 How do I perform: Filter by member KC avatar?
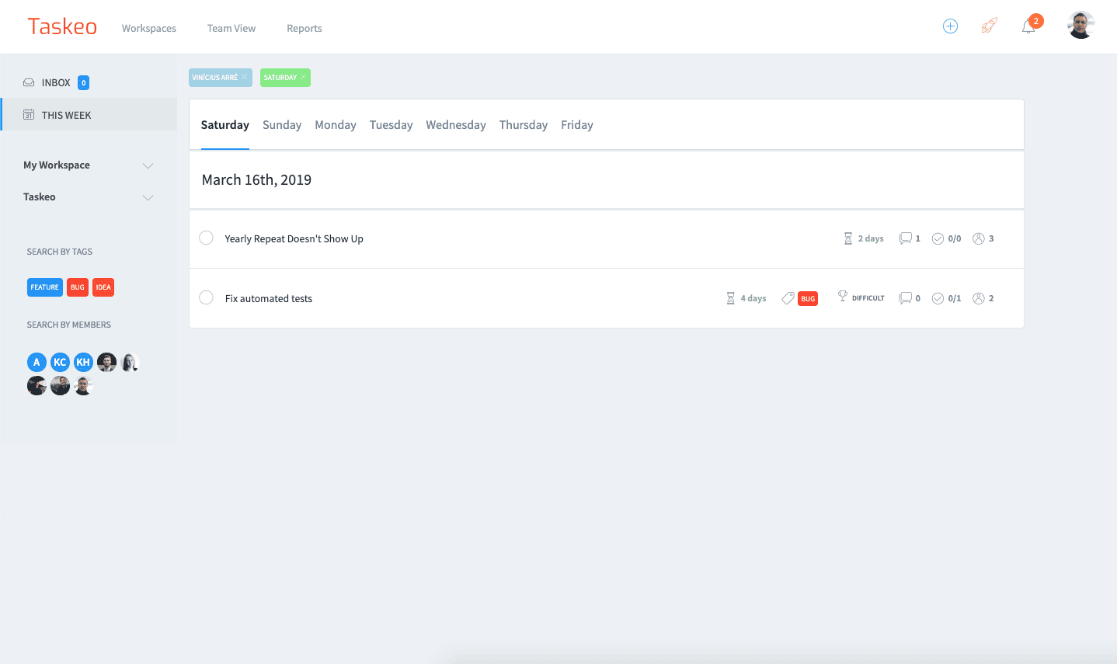click(60, 363)
